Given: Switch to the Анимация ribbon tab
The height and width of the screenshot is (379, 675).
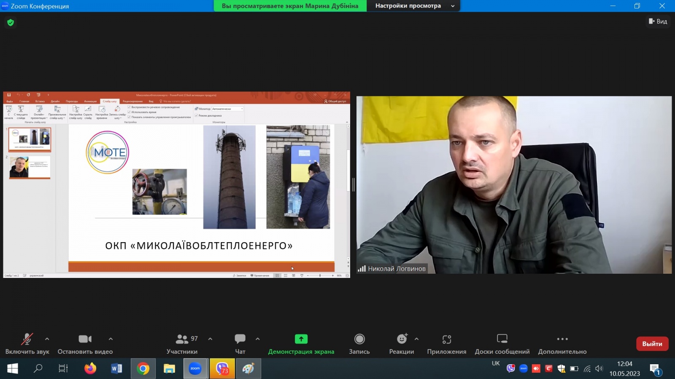Looking at the screenshot, I should (90, 101).
